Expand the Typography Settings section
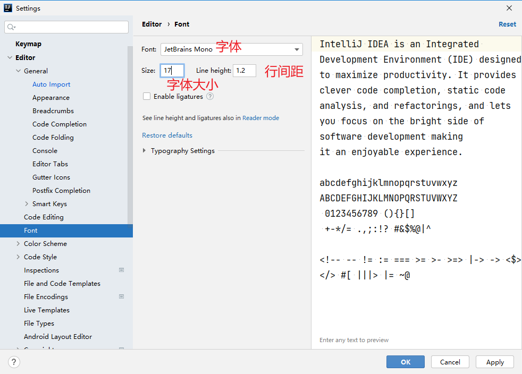The width and height of the screenshot is (522, 374). [144, 150]
